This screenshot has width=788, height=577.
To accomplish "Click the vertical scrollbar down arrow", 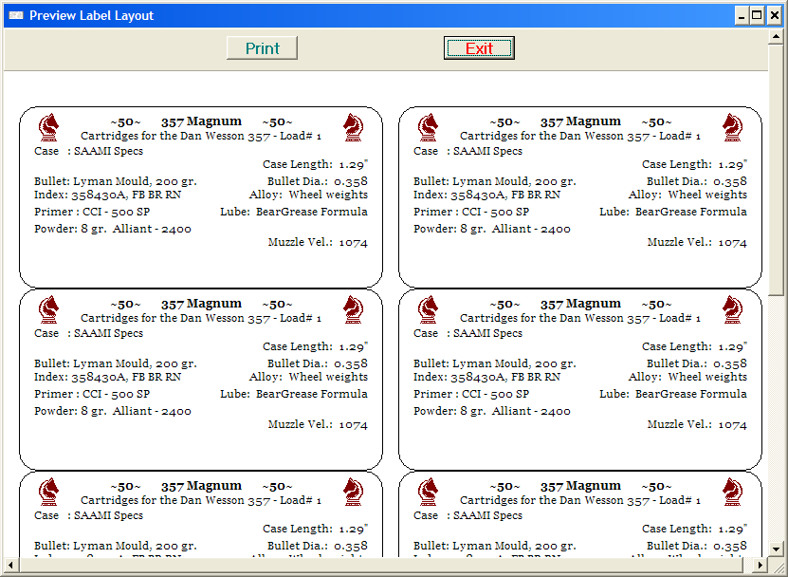I will [776, 549].
